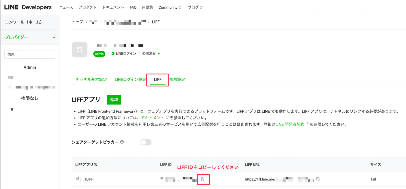Screen dimensions: 406x189
Task: Open the ニュース menu item
Action: coord(66,7)
